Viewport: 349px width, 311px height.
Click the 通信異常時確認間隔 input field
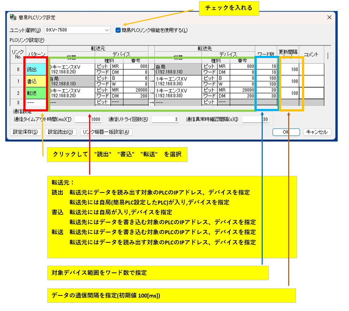(x=255, y=120)
